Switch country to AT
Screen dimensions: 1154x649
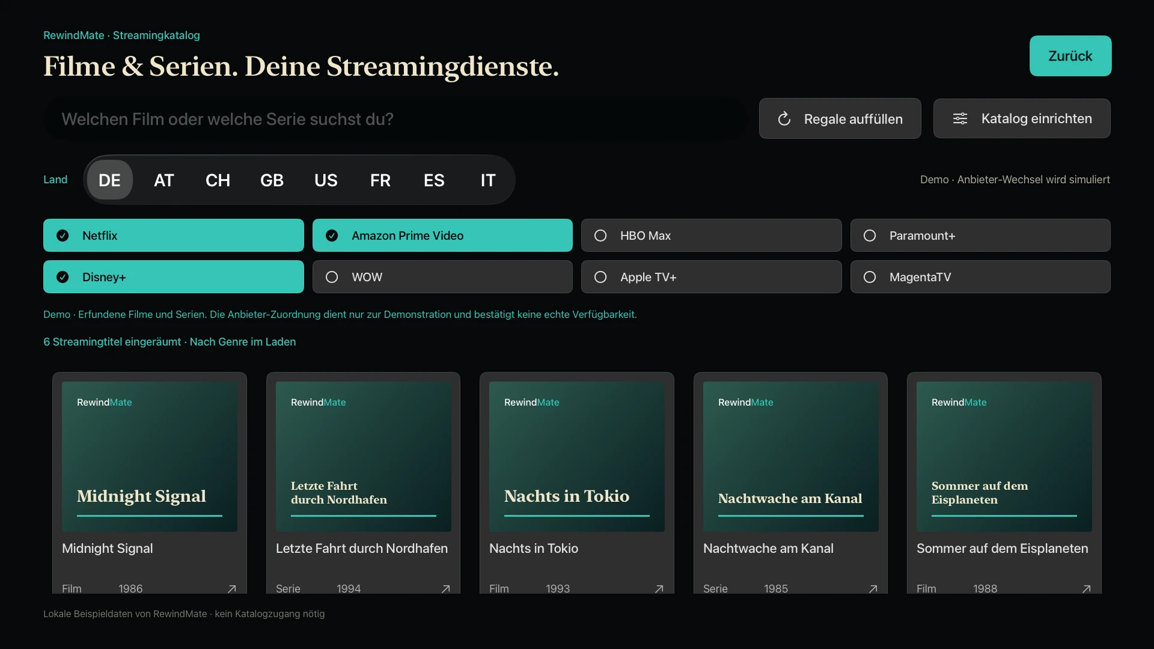pyautogui.click(x=164, y=180)
